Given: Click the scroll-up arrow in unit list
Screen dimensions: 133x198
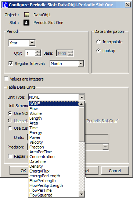Looking at the screenshot, I should (x=82, y=104).
